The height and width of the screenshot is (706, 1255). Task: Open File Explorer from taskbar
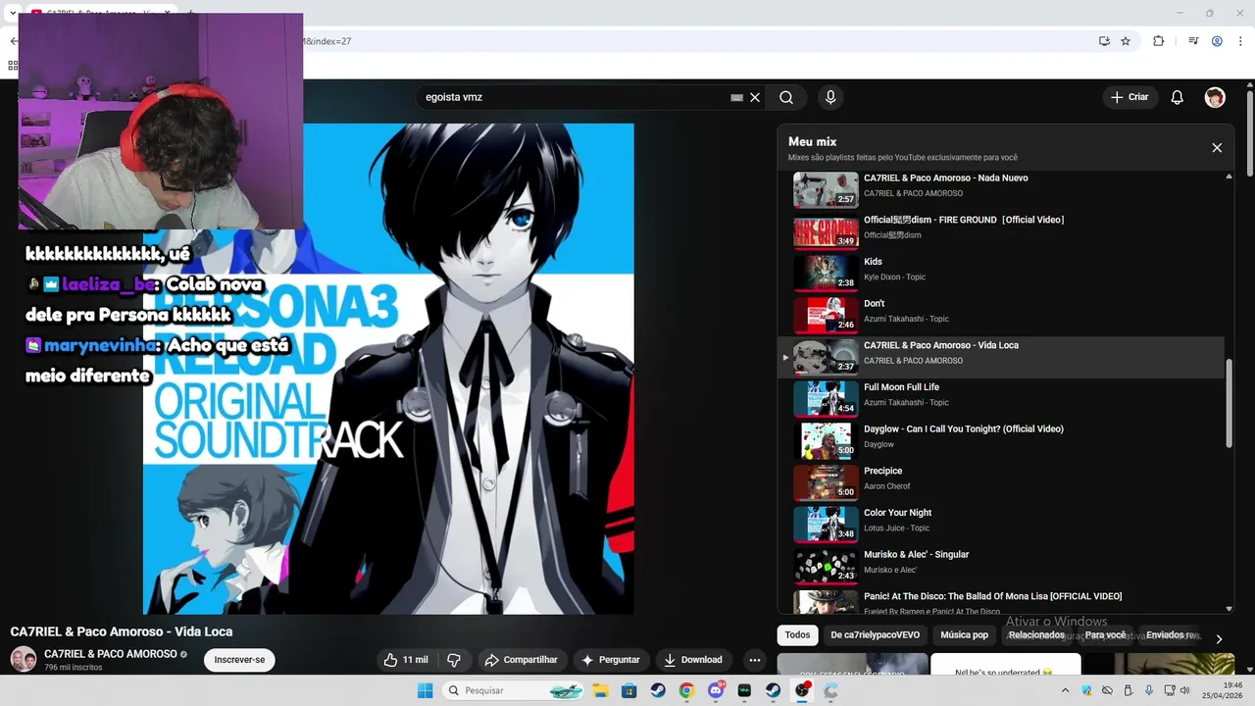coord(600,690)
